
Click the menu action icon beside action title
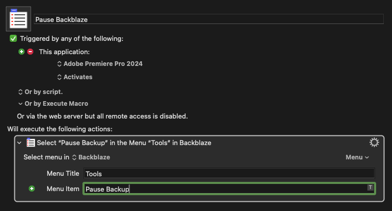pos(31,143)
